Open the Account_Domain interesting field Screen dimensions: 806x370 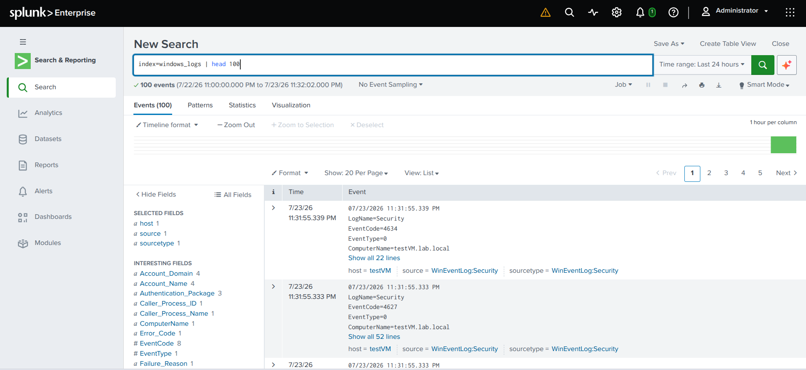click(x=166, y=274)
